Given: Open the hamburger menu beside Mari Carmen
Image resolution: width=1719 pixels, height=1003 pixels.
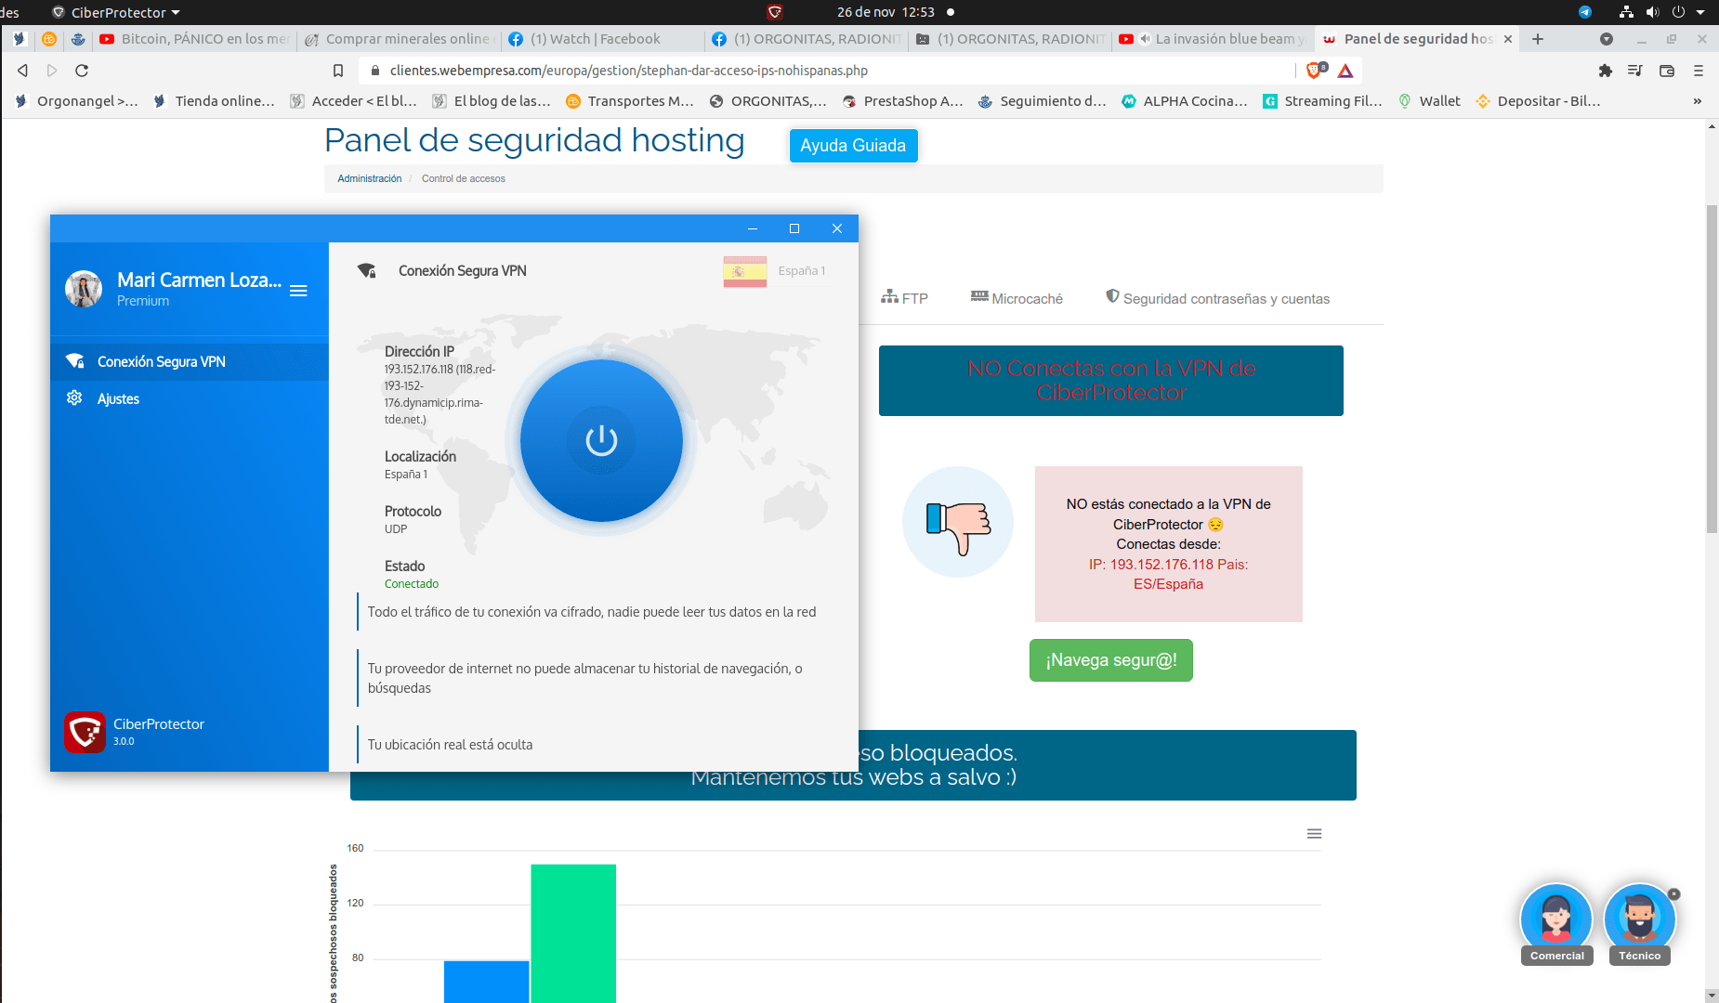Looking at the screenshot, I should point(298,291).
